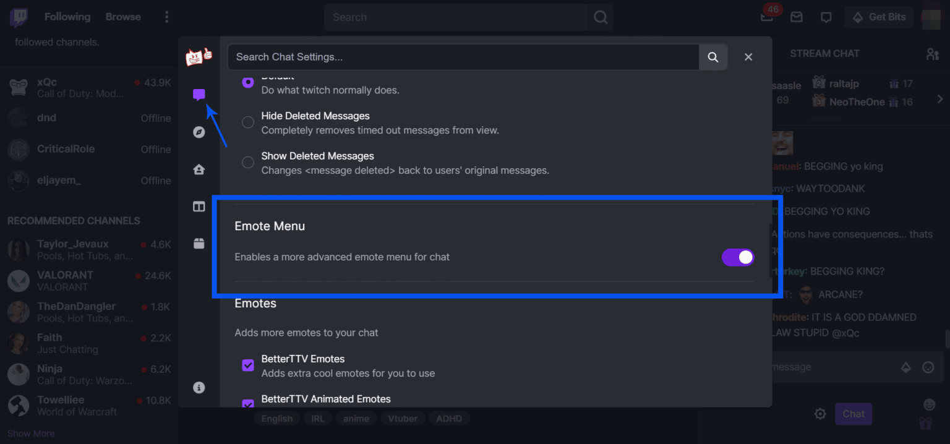950x444 pixels.
Task: Disable the advanced Emote Menu toggle
Action: (x=738, y=257)
